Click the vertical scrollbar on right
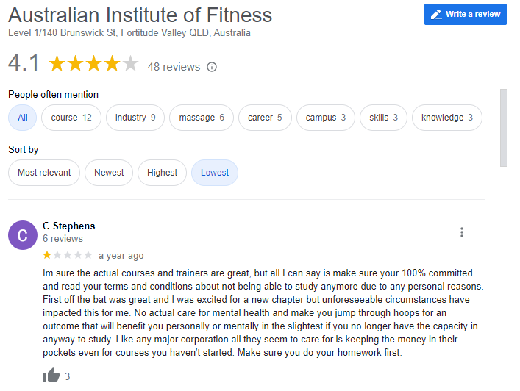This screenshot has width=520, height=391. click(x=504, y=129)
